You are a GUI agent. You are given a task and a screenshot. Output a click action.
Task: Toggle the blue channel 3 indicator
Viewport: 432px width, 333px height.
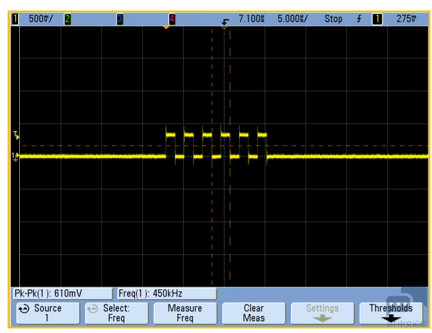(120, 19)
